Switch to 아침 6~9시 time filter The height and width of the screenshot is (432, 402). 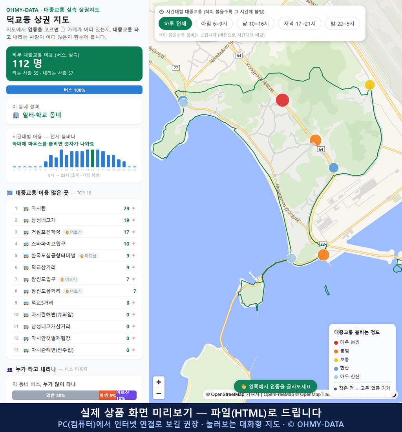tap(214, 24)
